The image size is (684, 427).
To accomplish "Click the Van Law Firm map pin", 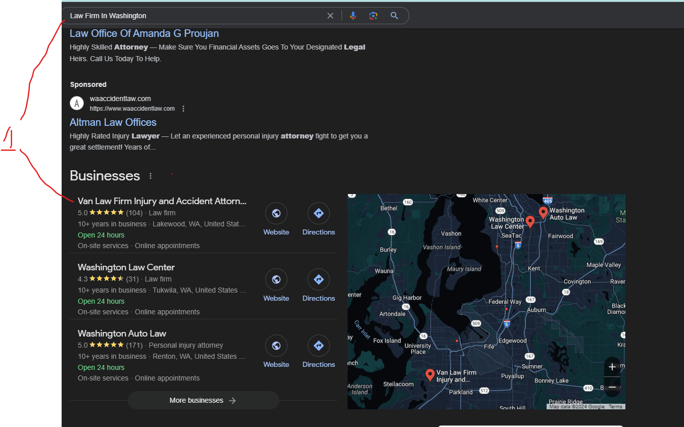I will click(x=430, y=375).
